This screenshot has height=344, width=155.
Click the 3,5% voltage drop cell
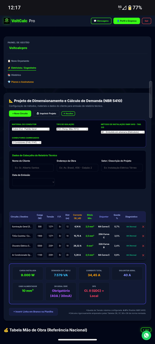117,236
